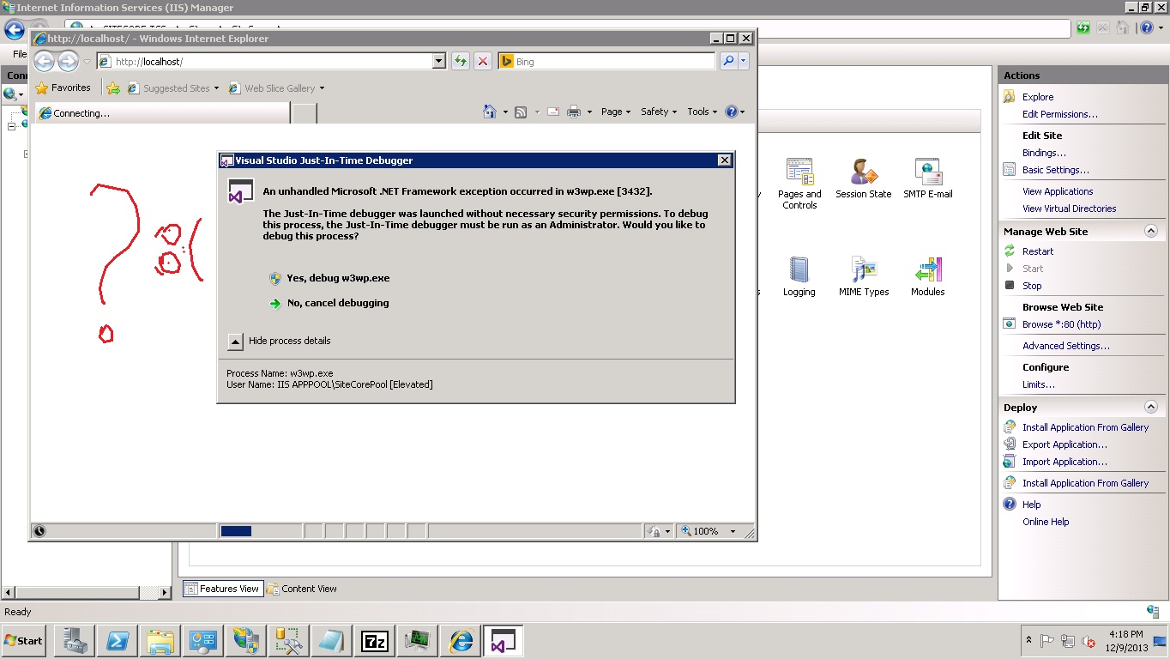Choose No, cancel debugging
The width and height of the screenshot is (1170, 659).
click(x=329, y=303)
